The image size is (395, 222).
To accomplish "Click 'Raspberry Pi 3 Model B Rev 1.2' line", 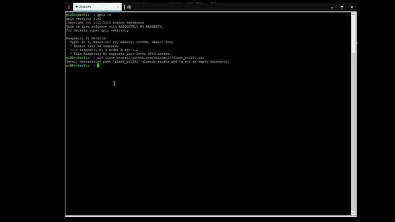I will (104, 50).
